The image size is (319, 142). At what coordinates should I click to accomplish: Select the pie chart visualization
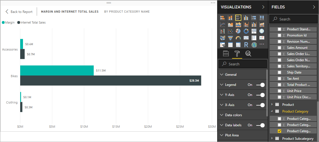(x=238, y=31)
